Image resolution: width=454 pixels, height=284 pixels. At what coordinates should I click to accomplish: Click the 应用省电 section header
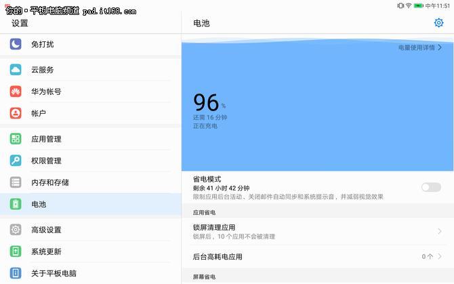[x=204, y=213]
